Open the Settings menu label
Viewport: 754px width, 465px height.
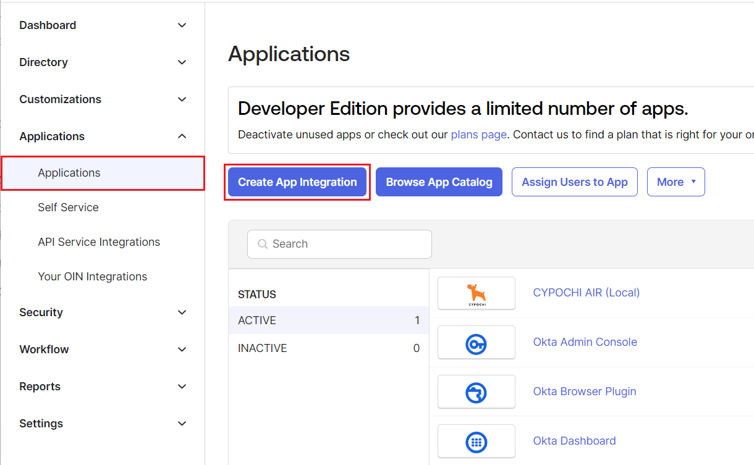click(x=41, y=424)
